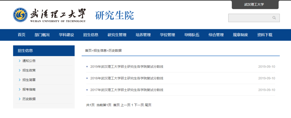Click chevron icon beside 报考指南
291x118 pixels.
pyautogui.click(x=20, y=90)
